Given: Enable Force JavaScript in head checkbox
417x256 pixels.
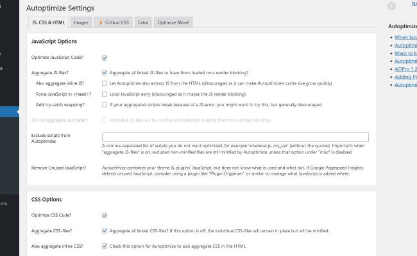Looking at the screenshot, I should [x=105, y=94].
